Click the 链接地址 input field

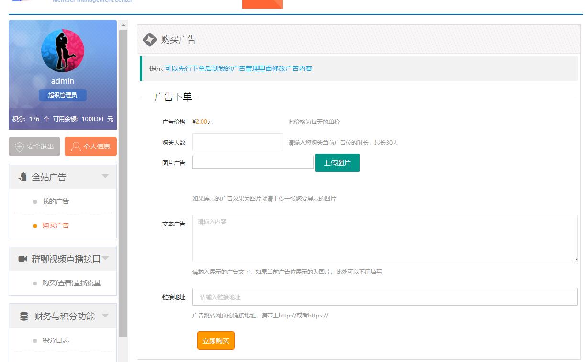(x=384, y=297)
